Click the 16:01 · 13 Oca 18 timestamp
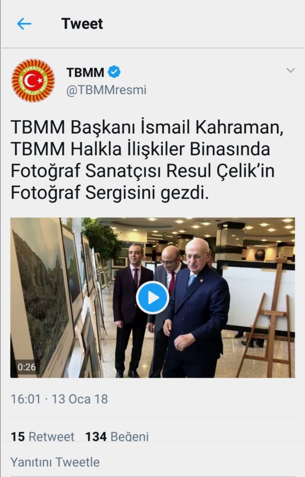305x477 pixels. tap(59, 399)
